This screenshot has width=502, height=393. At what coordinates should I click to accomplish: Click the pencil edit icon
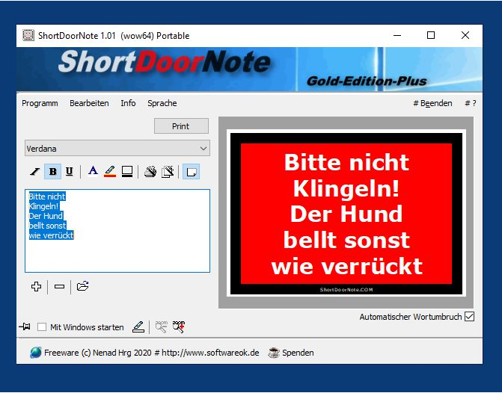coord(138,327)
